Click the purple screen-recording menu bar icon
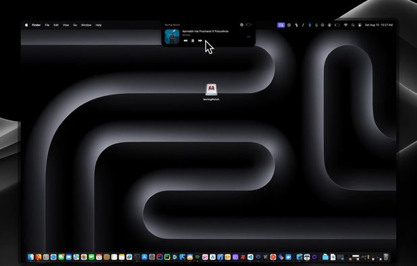The image size is (417, 266). (x=281, y=25)
